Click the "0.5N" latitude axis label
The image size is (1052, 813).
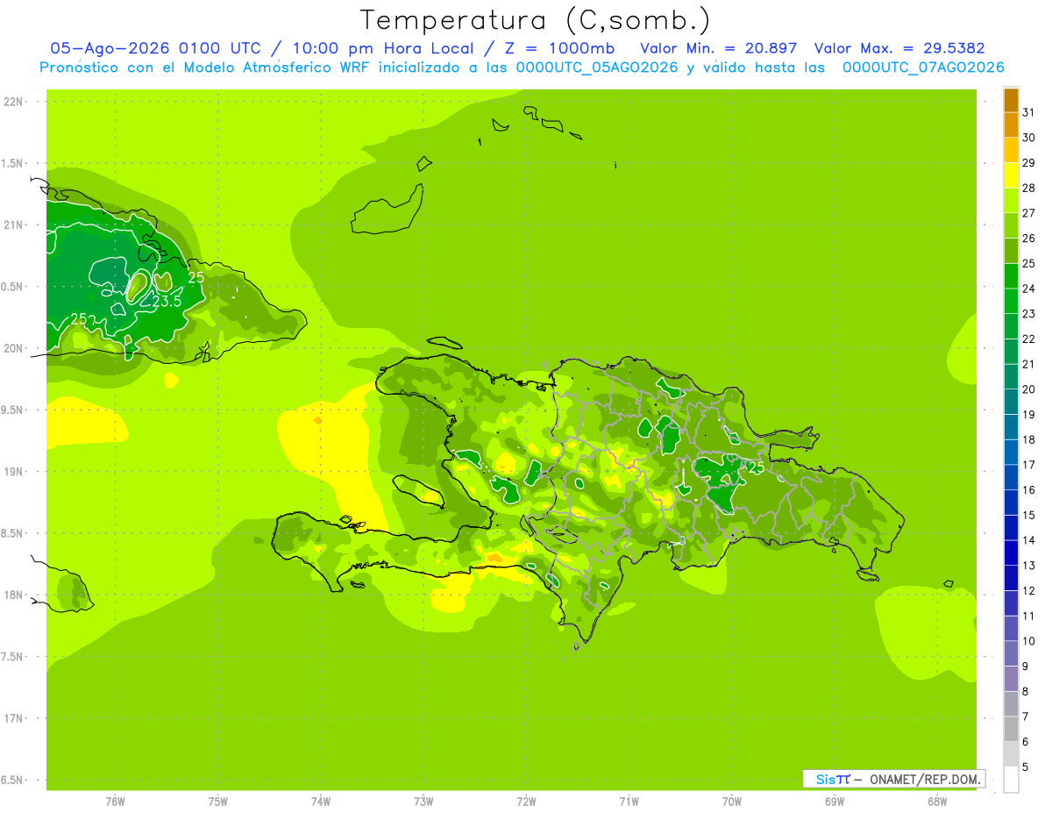coord(13,287)
